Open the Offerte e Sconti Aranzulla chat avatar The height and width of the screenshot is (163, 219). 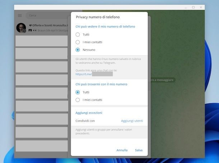point(21,28)
